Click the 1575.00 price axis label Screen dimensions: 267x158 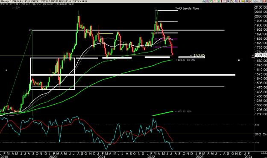coord(261,74)
